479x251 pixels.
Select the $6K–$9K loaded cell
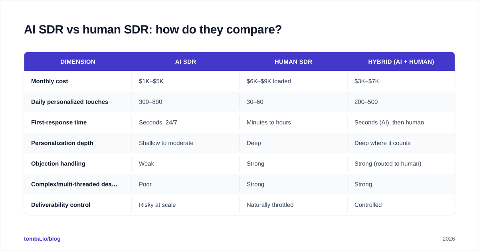pyautogui.click(x=293, y=81)
